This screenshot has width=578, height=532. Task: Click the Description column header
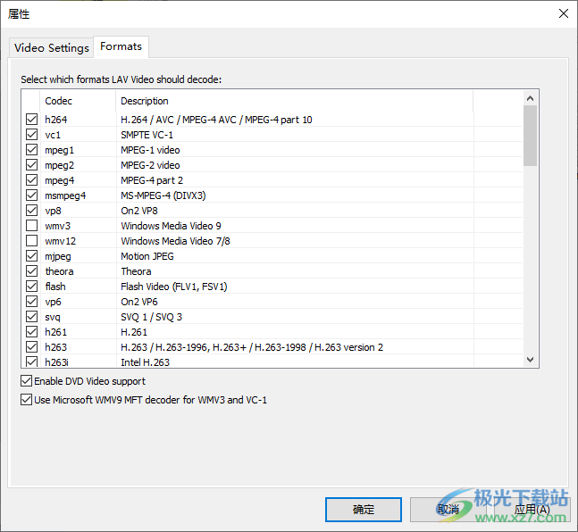coord(294,101)
